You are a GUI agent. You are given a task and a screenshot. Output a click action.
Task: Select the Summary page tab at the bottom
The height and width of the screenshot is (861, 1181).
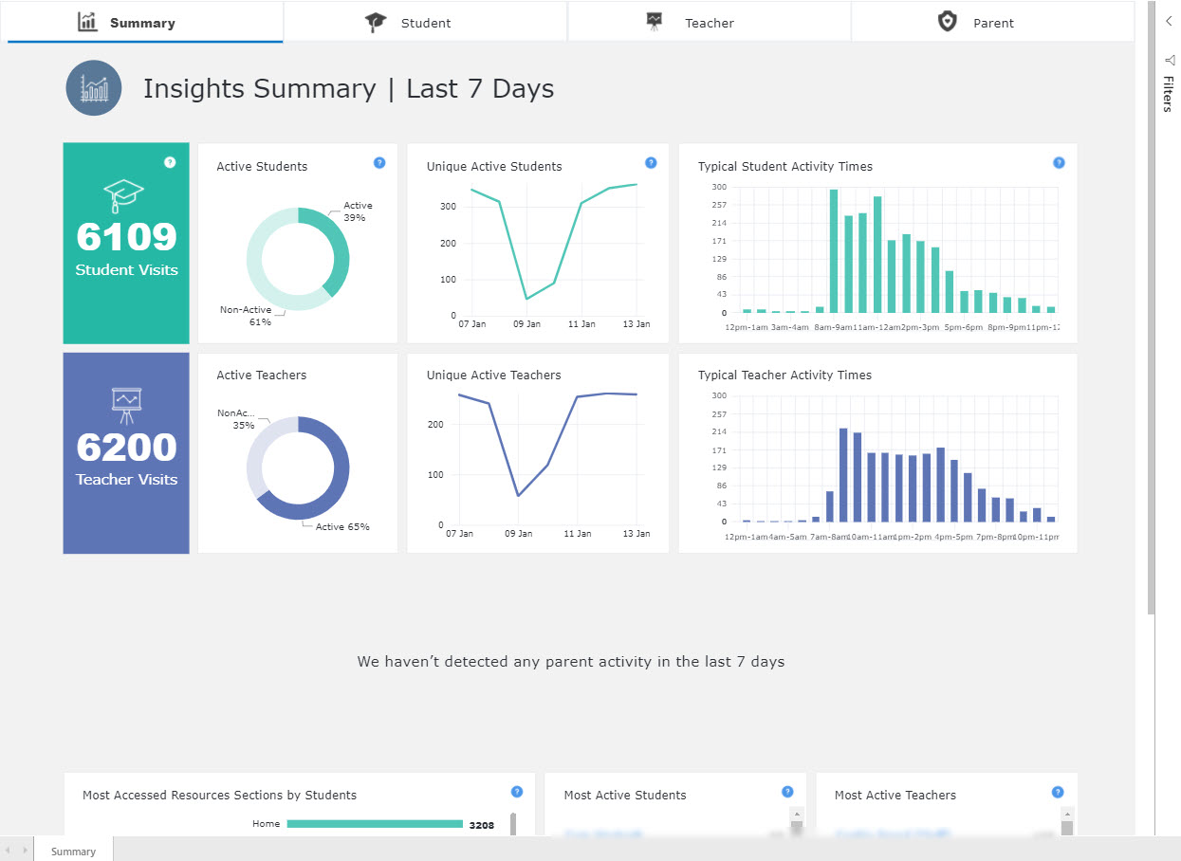click(73, 851)
